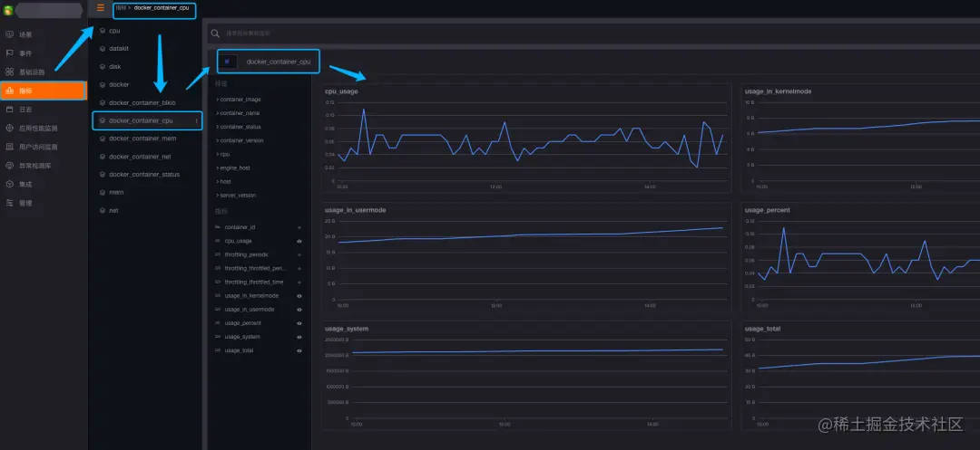
Task: Open 用户访问监测 RUM section
Action: click(38, 147)
